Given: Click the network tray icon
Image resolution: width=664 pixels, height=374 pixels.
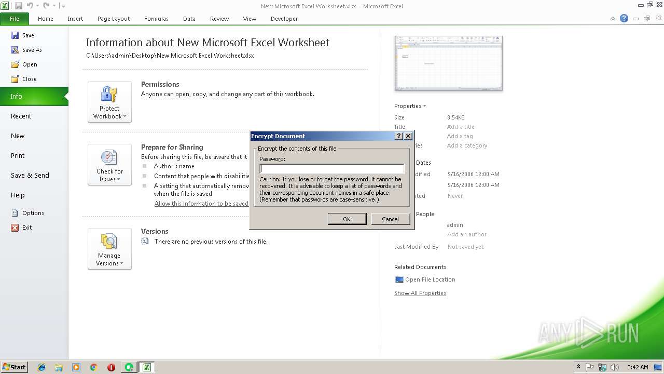Looking at the screenshot, I should [602, 367].
